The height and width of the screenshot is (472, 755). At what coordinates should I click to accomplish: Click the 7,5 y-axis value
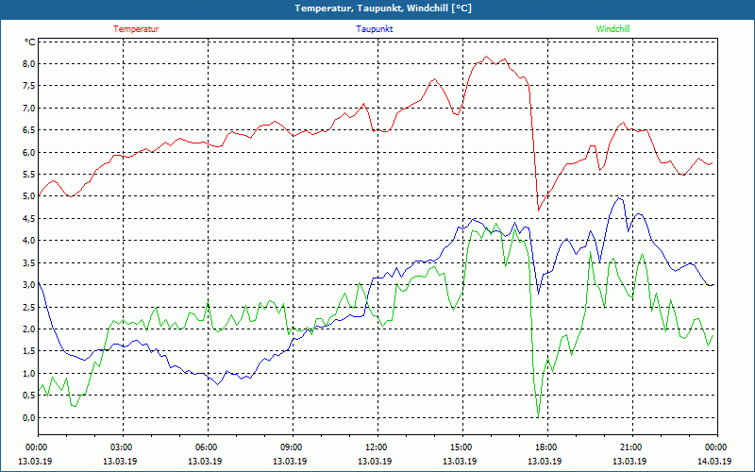coord(29,86)
